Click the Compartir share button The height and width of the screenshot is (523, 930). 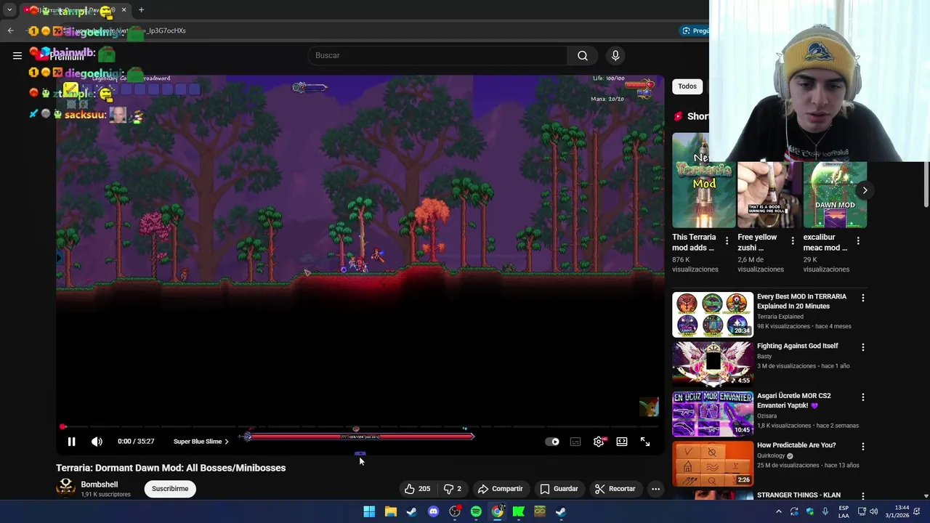[500, 489]
